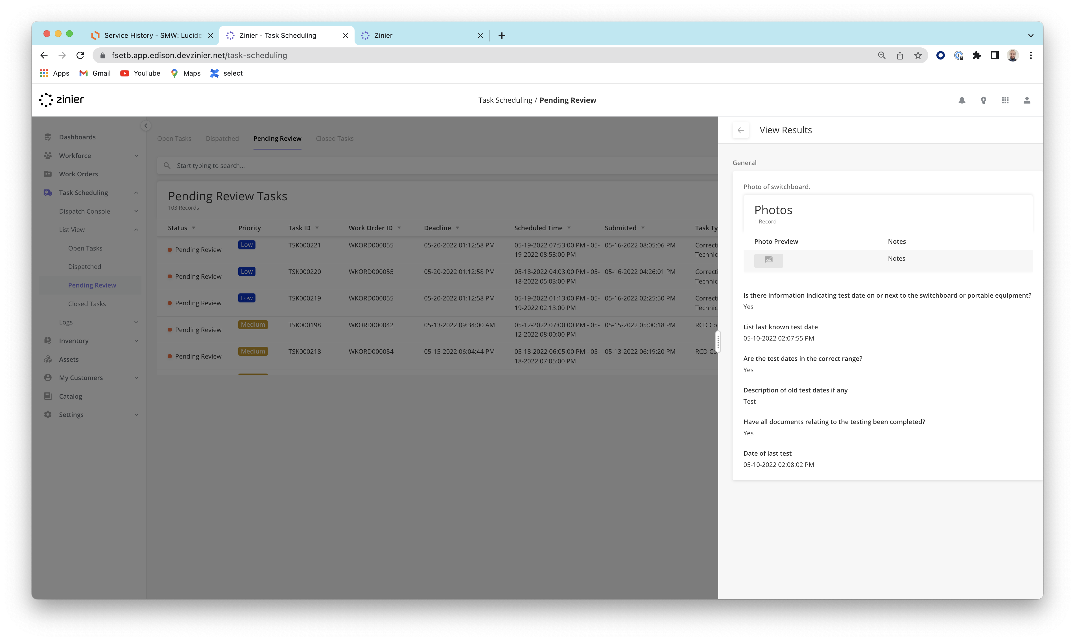
Task: Go back in browser history
Action: coord(44,55)
